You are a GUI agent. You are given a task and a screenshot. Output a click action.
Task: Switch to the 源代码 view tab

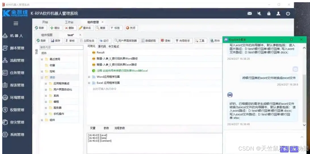pyautogui.click(x=102, y=46)
